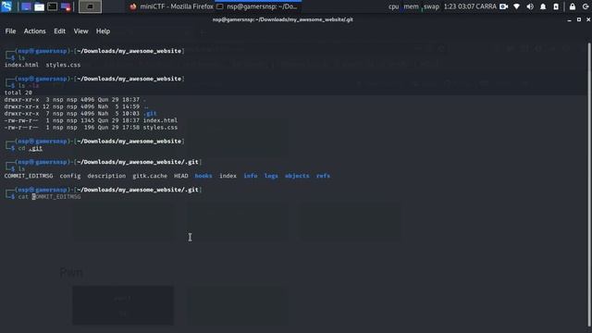
Task: Open the volume speaker tray icon
Action: tap(530, 6)
